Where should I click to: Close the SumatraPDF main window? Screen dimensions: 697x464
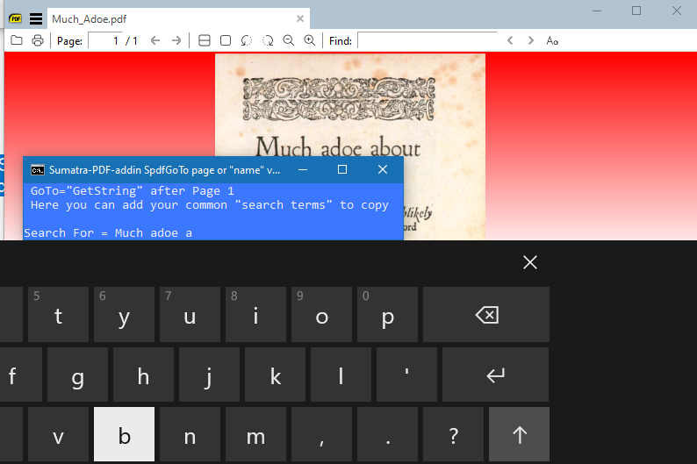pyautogui.click(x=677, y=11)
